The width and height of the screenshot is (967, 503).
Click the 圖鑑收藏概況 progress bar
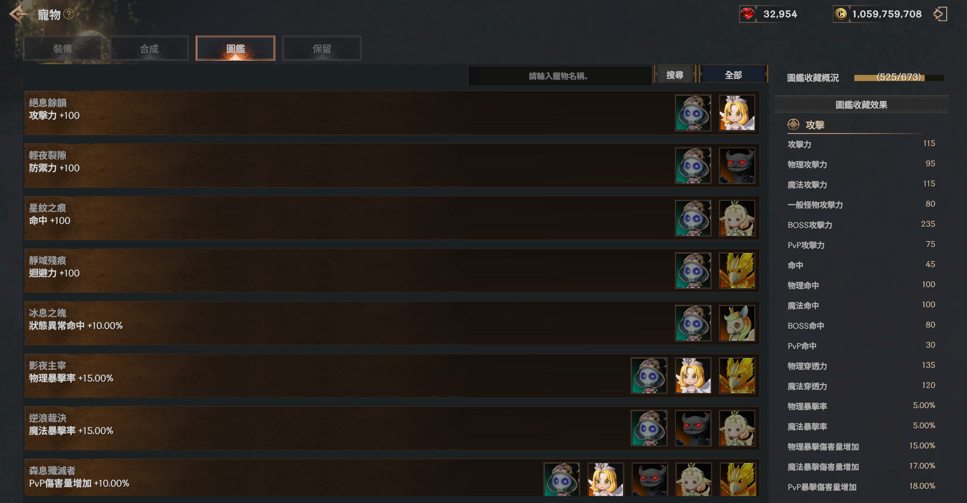click(x=899, y=77)
